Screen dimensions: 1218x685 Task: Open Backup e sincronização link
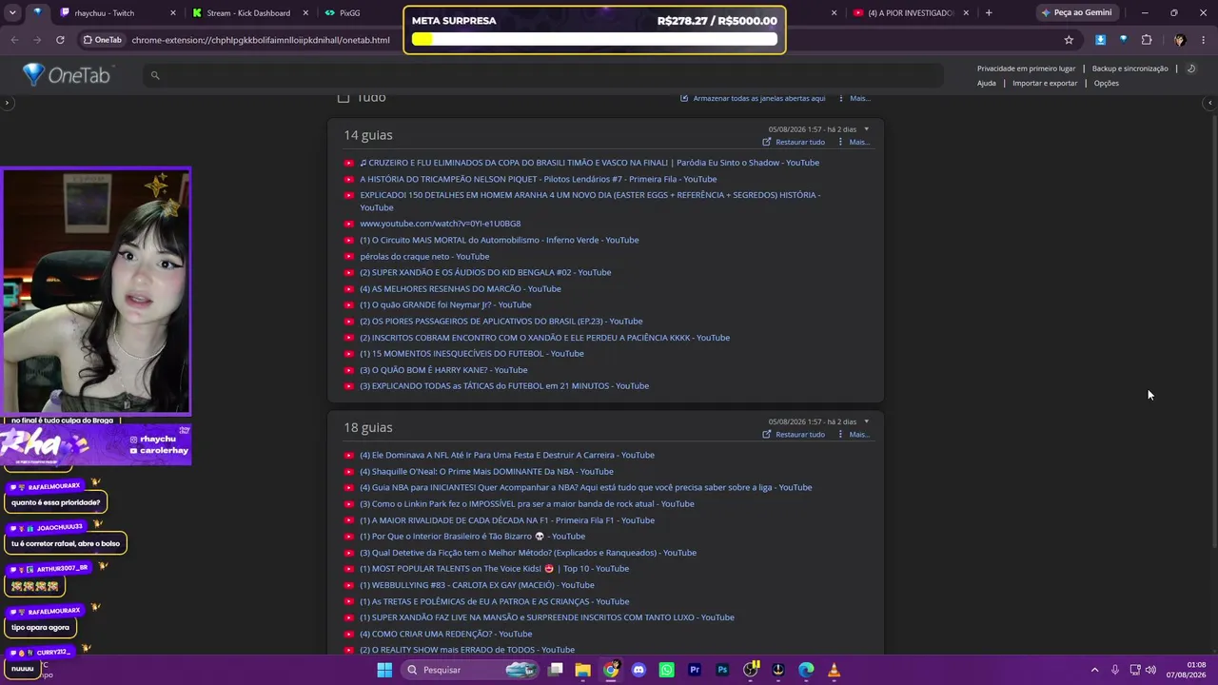pos(1130,68)
